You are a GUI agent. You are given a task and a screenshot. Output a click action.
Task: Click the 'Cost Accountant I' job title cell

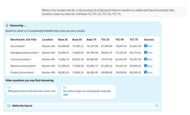21,59
